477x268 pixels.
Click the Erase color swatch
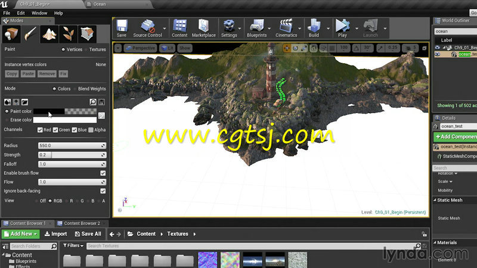click(x=65, y=120)
